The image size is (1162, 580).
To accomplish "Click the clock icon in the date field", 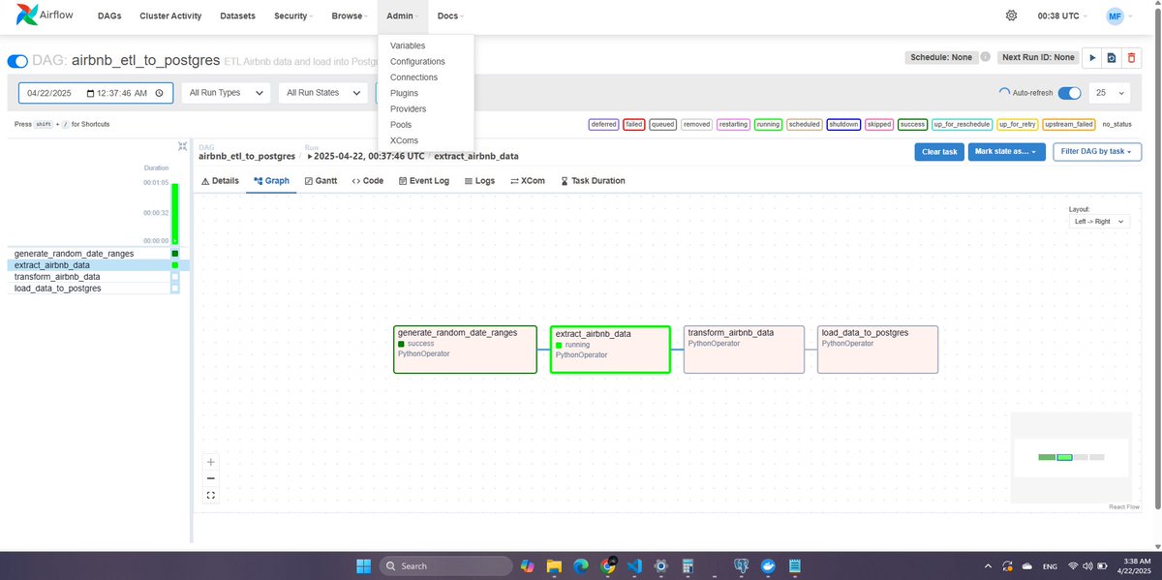I will (x=161, y=93).
